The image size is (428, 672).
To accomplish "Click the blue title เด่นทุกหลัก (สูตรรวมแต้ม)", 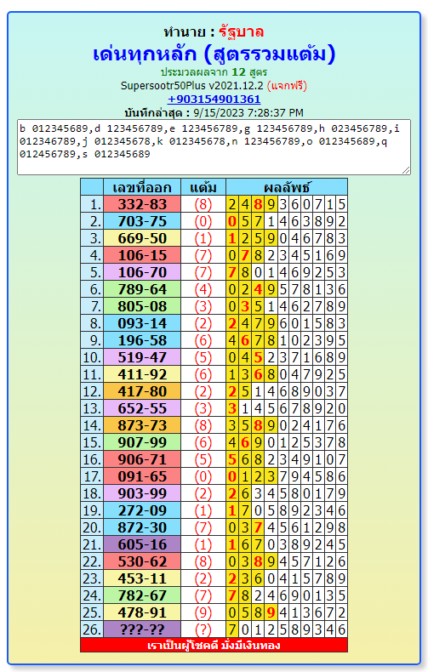I will pyautogui.click(x=214, y=54).
